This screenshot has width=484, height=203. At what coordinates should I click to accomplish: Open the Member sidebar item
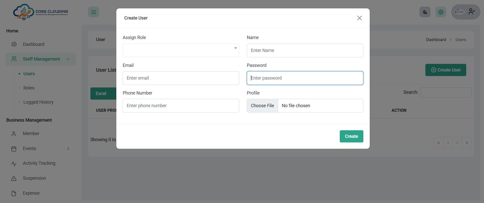tap(31, 134)
